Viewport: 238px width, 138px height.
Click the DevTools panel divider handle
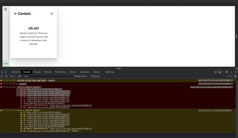tap(119, 68)
